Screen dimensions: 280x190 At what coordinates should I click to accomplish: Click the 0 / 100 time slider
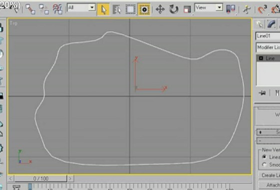pos(41,179)
